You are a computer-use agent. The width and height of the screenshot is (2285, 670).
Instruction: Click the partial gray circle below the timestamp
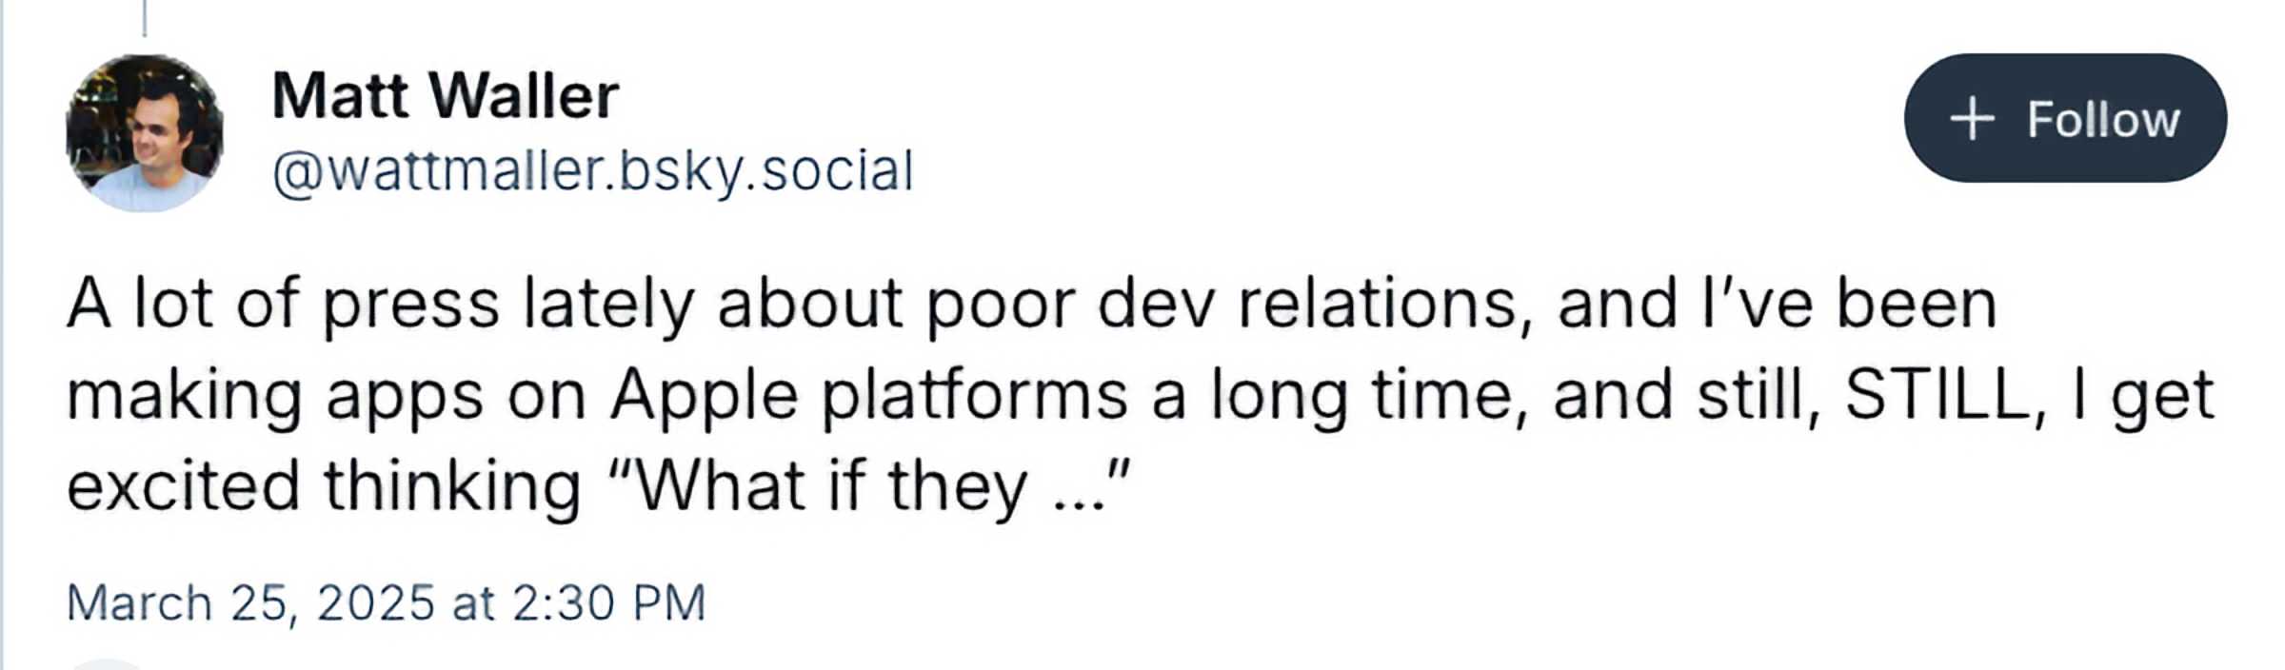[x=107, y=663]
